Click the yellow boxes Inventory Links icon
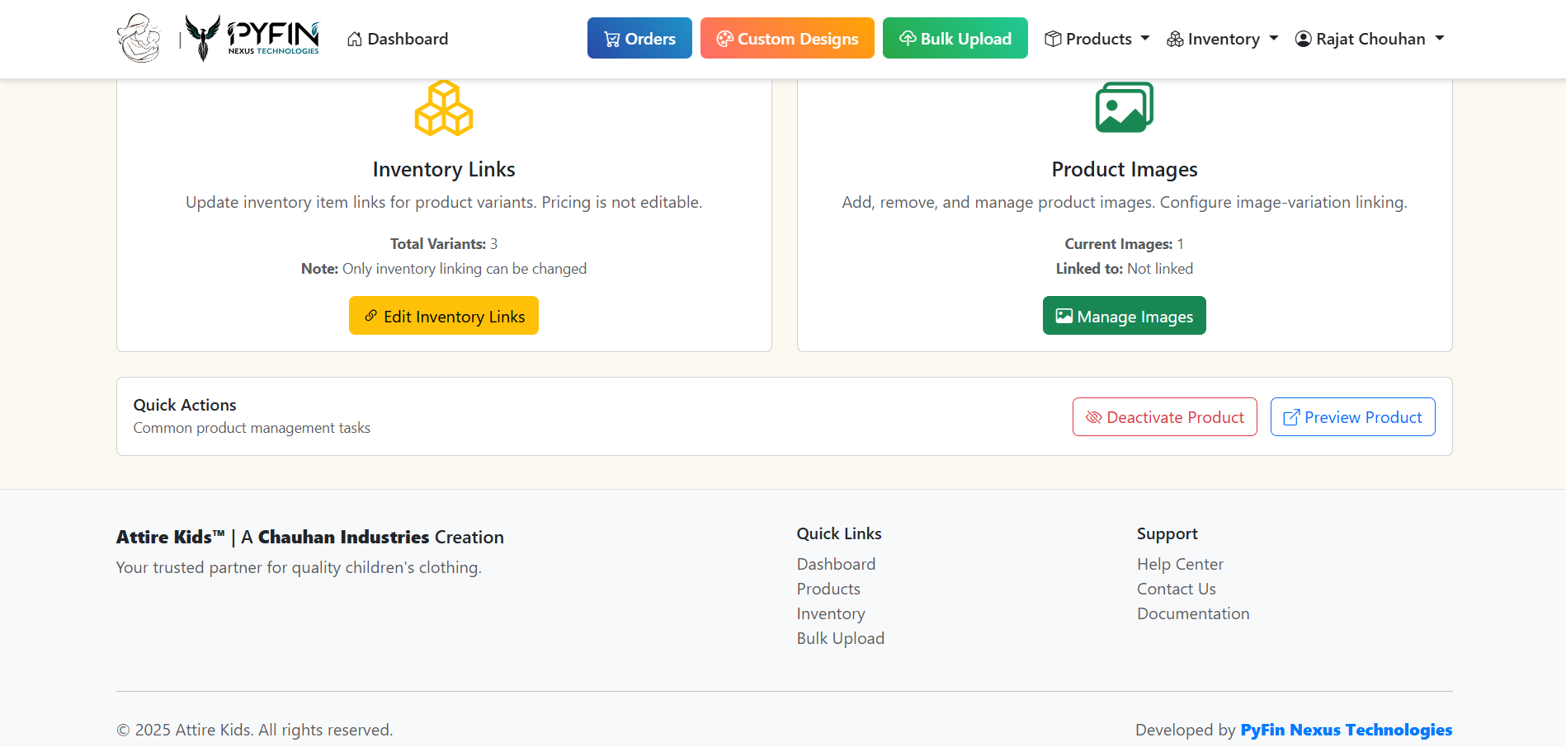The image size is (1566, 747). (x=444, y=108)
